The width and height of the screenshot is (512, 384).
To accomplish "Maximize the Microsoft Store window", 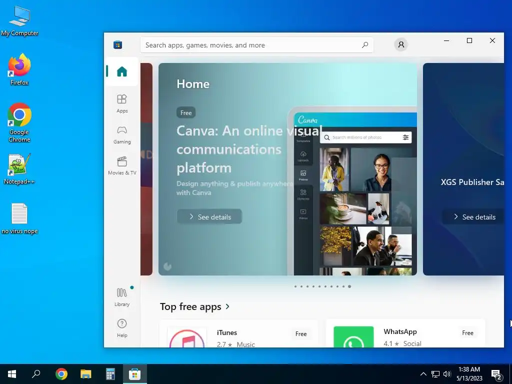I will coord(469,40).
